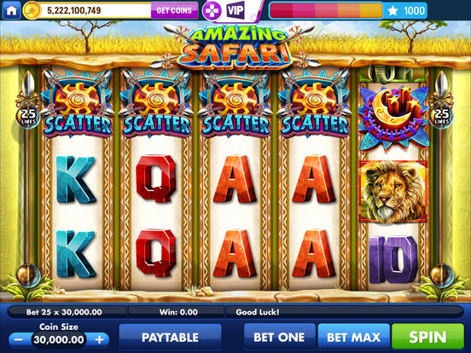The image size is (471, 353).
Task: Tap the purple 10 symbol
Action: tap(393, 259)
